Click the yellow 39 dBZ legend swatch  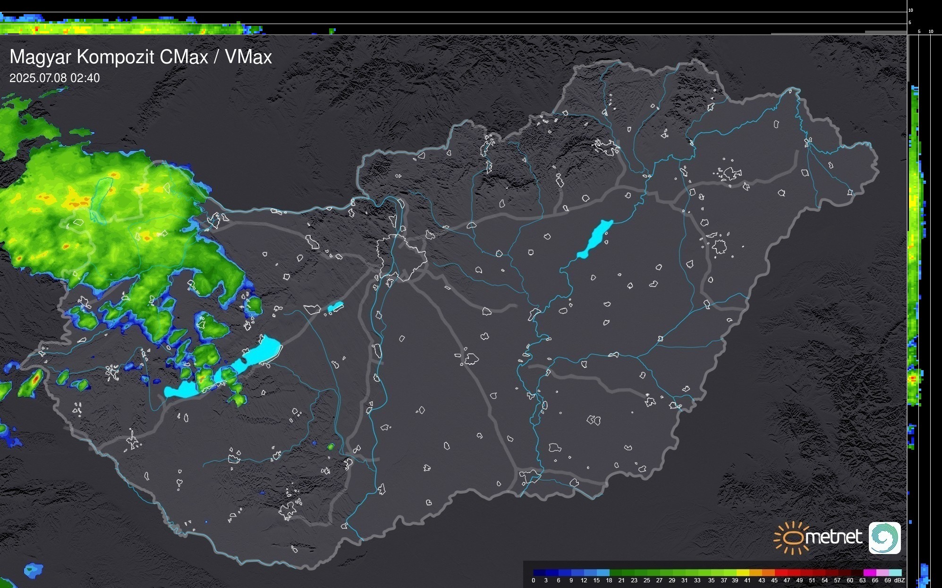[x=743, y=572]
